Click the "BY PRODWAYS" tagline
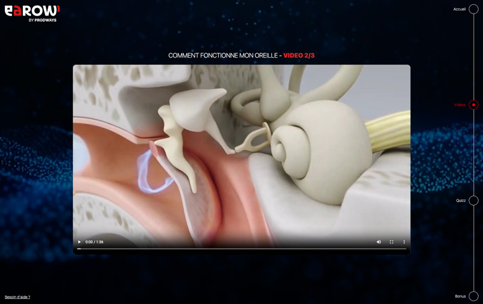This screenshot has height=304, width=483. [x=42, y=20]
